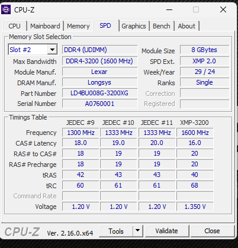Click the RAS# Precharge label
238x248 pixels.
33,165
